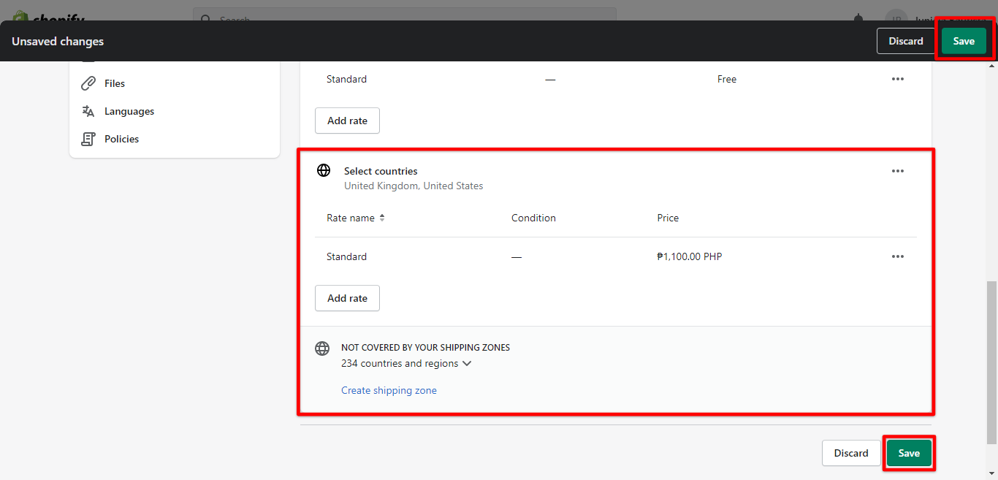The image size is (998, 480).
Task: Sort by Rate name column arrows
Action: 381,218
